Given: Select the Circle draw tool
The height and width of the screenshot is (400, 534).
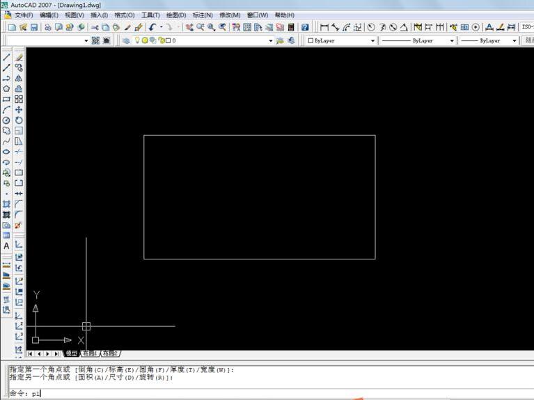Looking at the screenshot, I should (6, 120).
